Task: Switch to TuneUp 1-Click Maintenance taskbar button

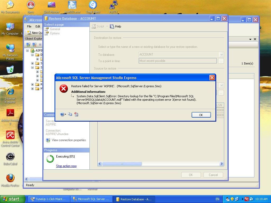Action: pyautogui.click(x=48, y=199)
